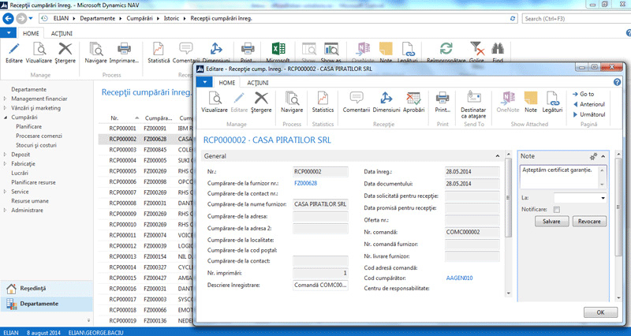The width and height of the screenshot is (631, 336).
Task: Click Revocare button in Note panel
Action: point(589,222)
